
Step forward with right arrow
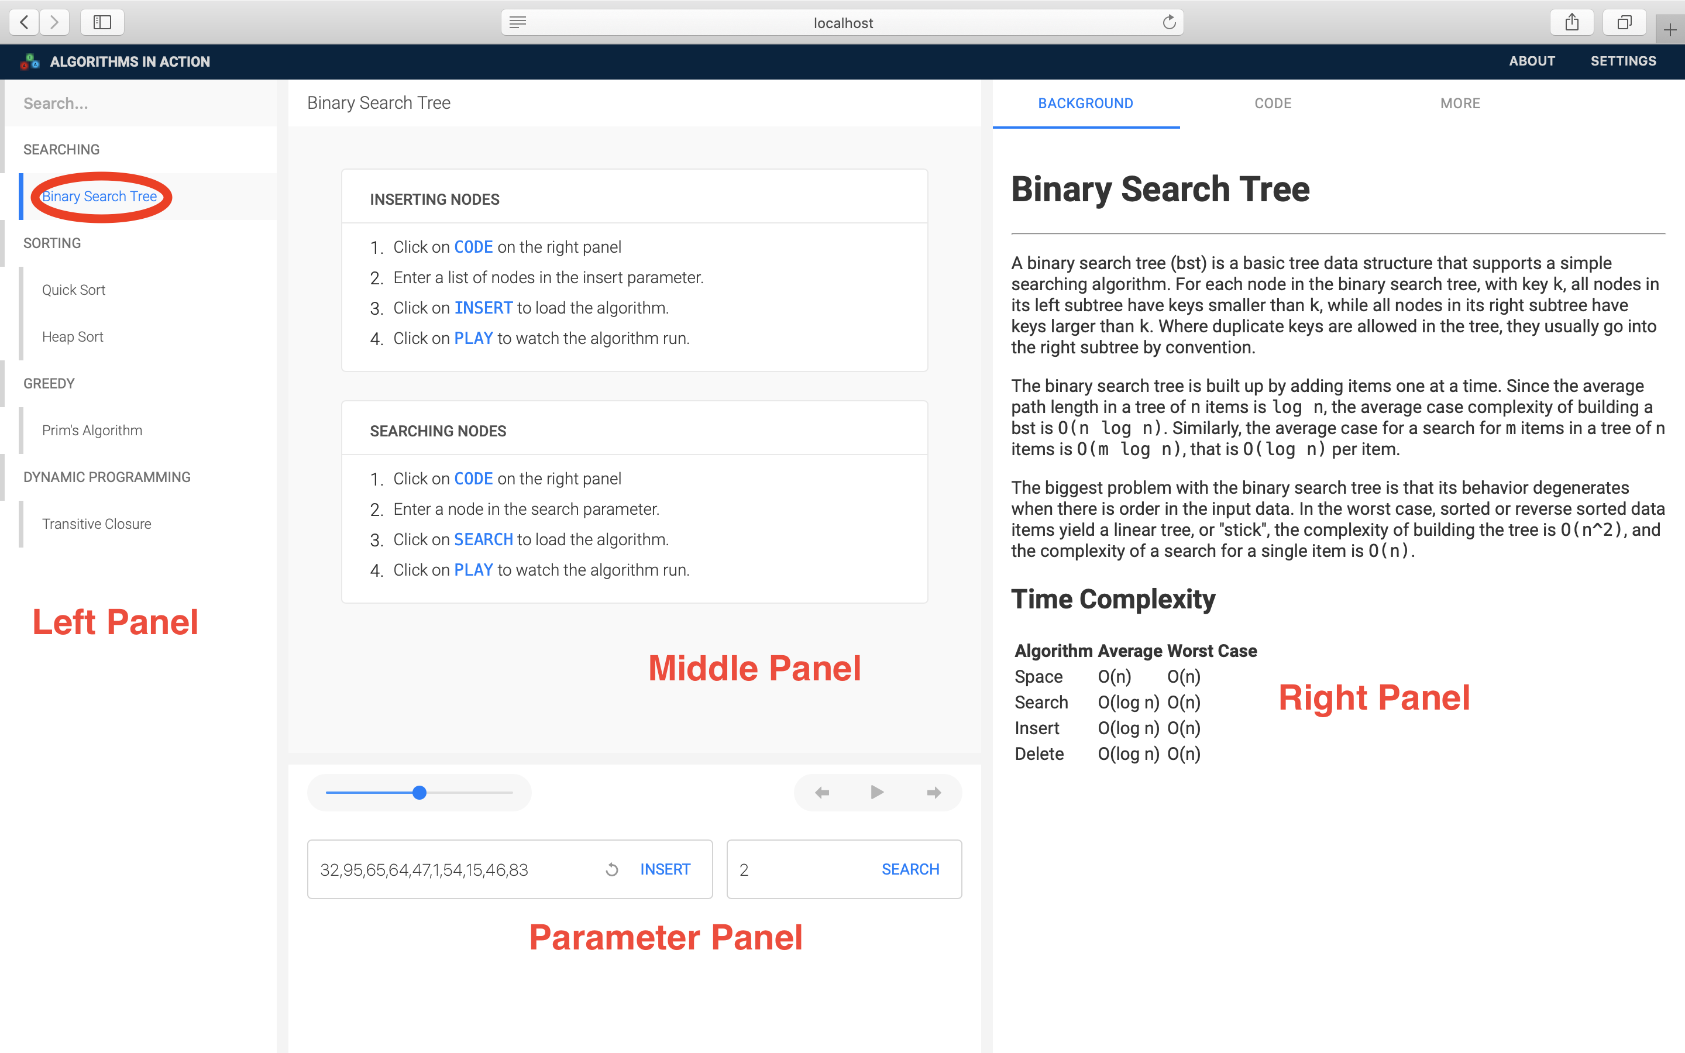click(x=934, y=793)
